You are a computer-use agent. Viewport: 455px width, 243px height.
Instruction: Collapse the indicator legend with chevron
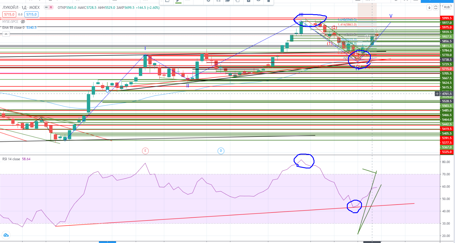(x=6, y=34)
